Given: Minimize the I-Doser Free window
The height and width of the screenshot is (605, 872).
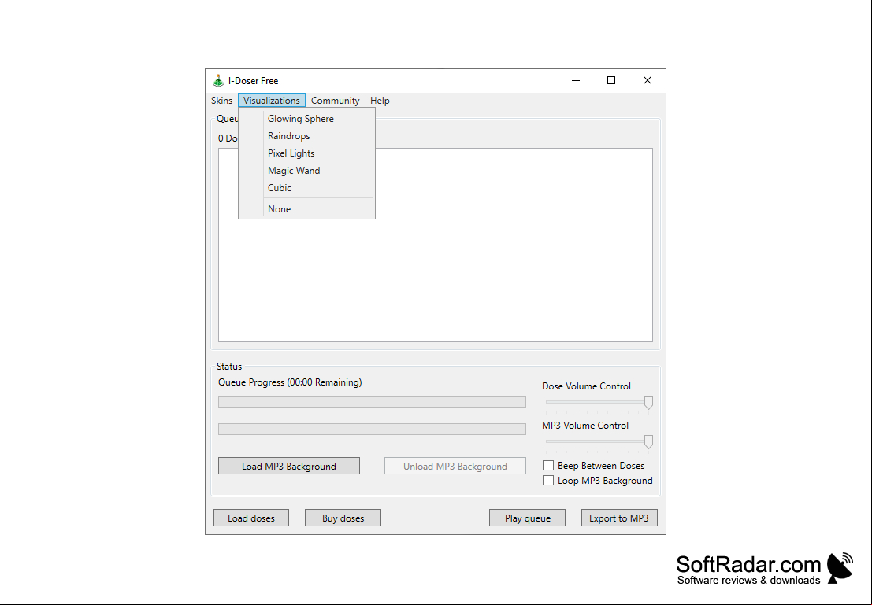Looking at the screenshot, I should coord(576,80).
